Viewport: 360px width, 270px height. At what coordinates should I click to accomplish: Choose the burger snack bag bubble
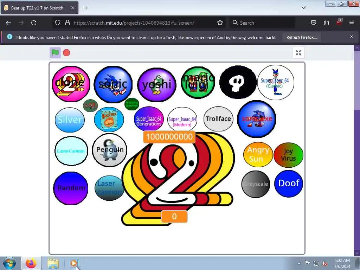109,120
